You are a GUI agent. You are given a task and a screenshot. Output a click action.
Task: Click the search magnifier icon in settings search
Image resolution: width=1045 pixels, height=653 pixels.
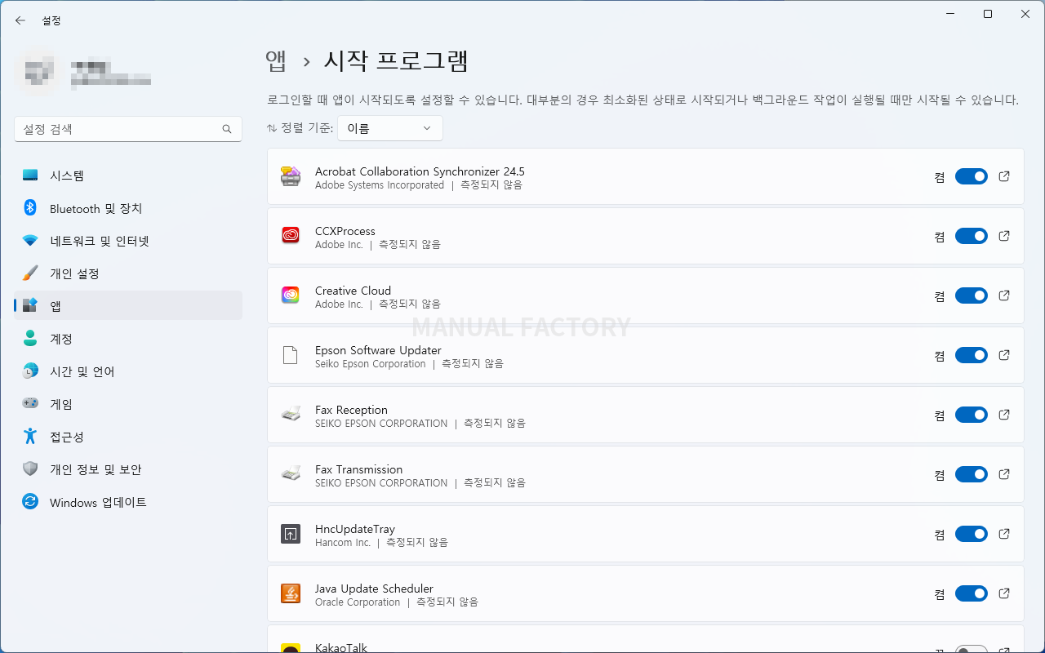click(x=227, y=129)
